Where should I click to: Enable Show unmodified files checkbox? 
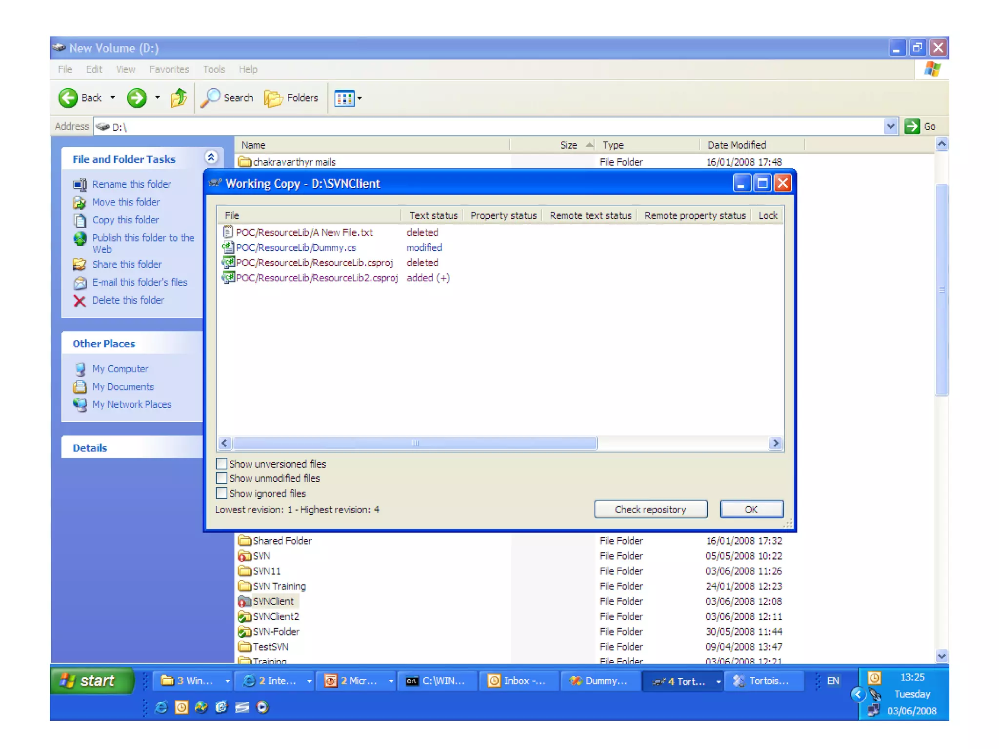pyautogui.click(x=222, y=478)
